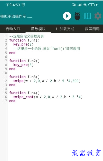The width and height of the screenshot is (103, 161).
Task: Run the script with the play button
Action: (x=67, y=16)
